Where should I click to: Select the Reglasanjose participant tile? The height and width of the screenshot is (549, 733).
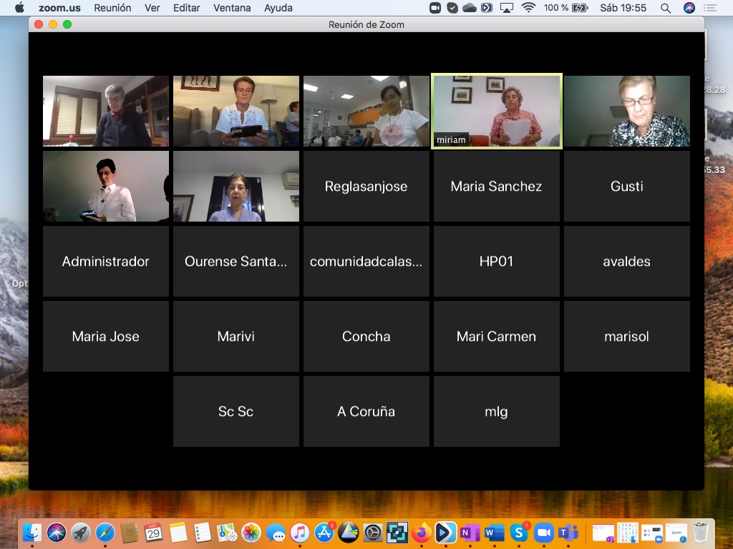click(366, 187)
